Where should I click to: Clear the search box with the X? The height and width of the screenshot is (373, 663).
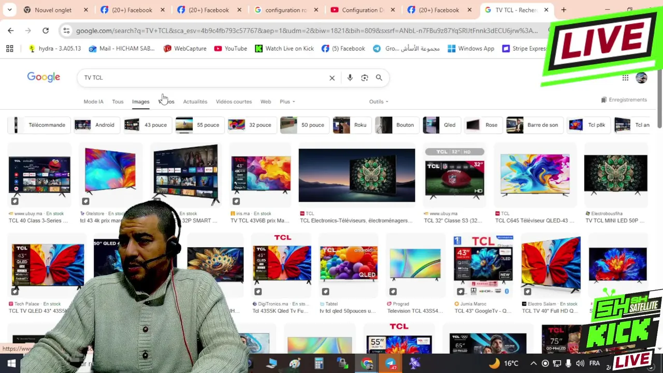coord(332,78)
